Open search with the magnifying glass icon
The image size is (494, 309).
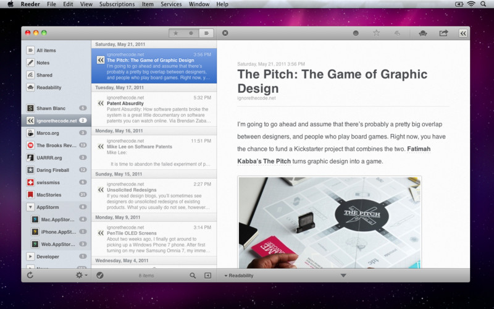click(x=193, y=275)
